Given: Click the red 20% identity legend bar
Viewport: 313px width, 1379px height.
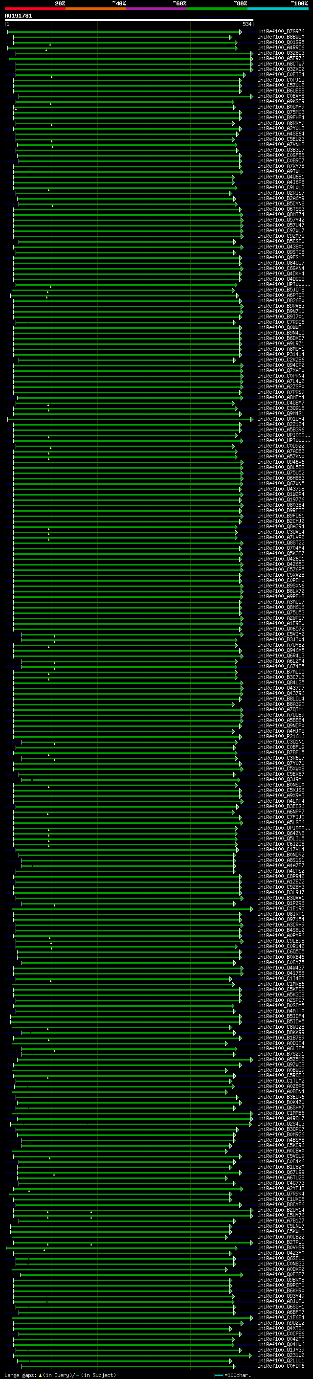Looking at the screenshot, I should [35, 9].
